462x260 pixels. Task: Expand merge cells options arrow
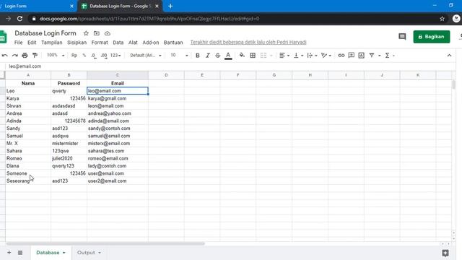tap(271, 56)
